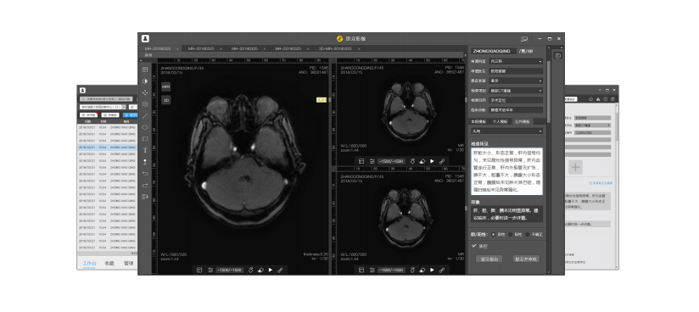Open 工作台 tab in left window
The height and width of the screenshot is (312, 699).
point(90,264)
